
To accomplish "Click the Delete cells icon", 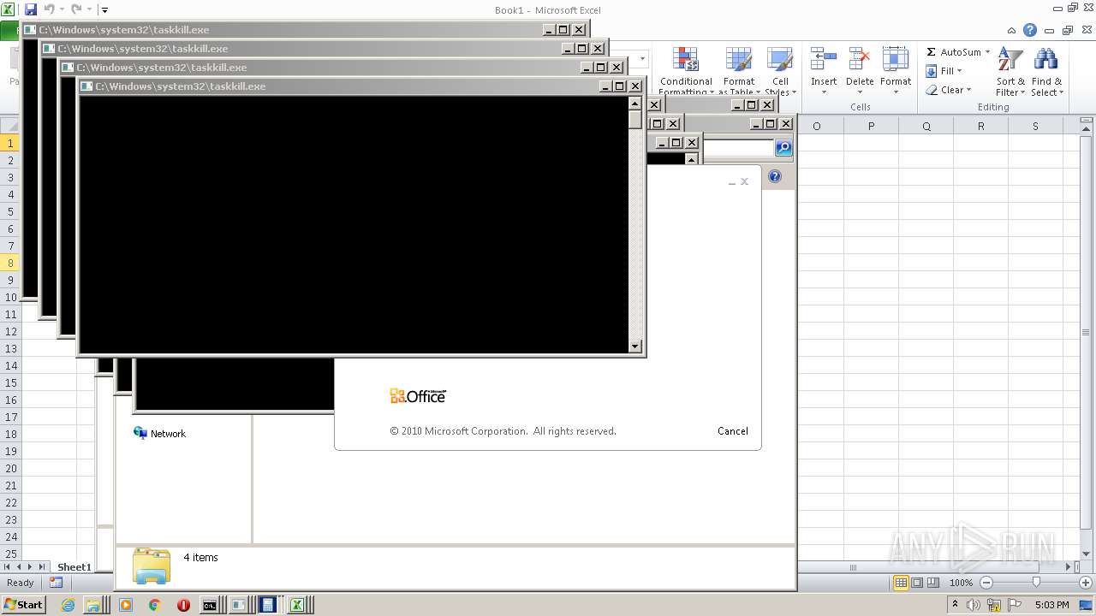I will (x=859, y=60).
